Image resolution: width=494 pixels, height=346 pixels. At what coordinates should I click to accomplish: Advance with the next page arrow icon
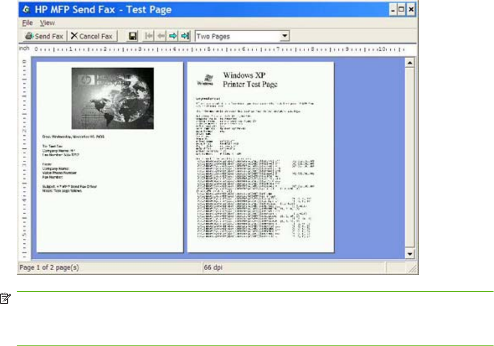(x=173, y=36)
